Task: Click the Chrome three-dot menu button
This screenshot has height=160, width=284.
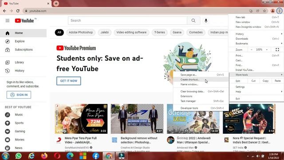Action: click(279, 11)
